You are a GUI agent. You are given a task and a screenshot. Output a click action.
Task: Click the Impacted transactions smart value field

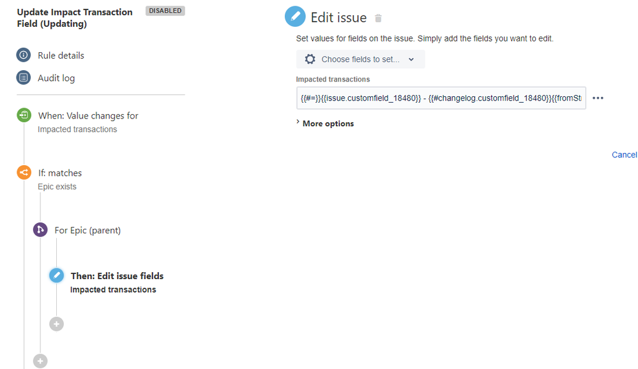point(441,98)
